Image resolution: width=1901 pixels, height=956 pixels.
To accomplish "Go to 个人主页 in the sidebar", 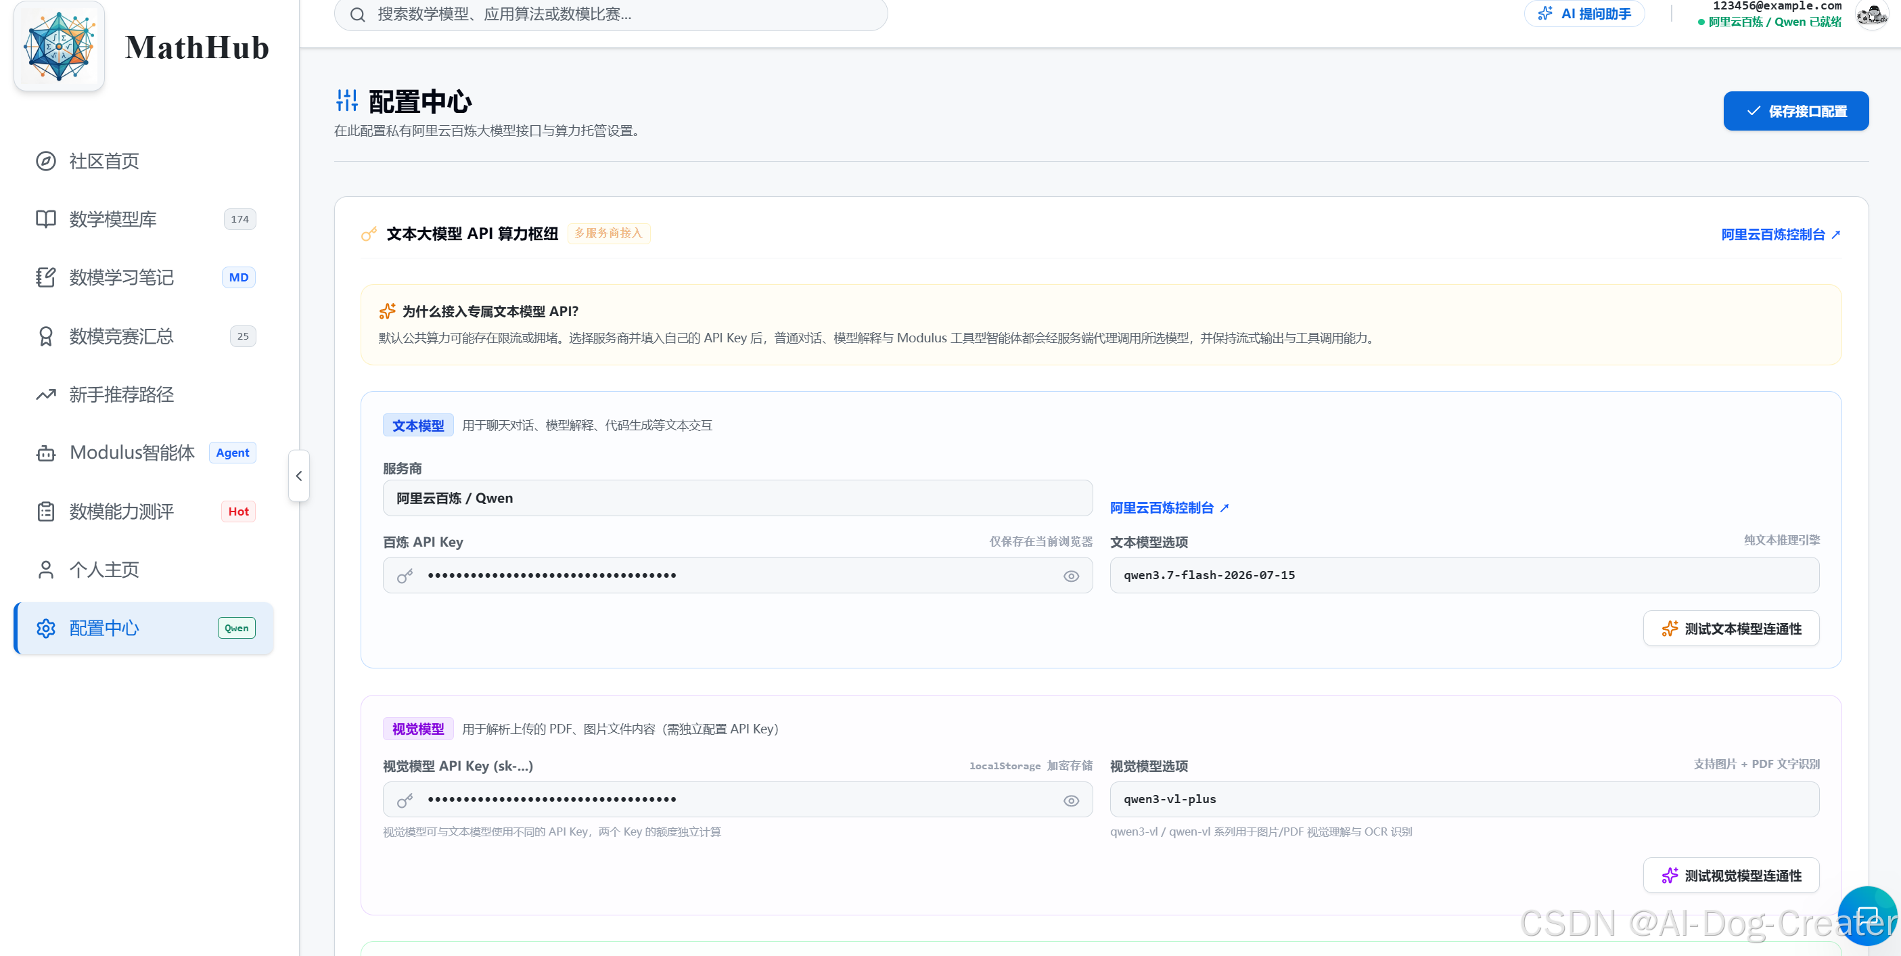I will [x=144, y=570].
